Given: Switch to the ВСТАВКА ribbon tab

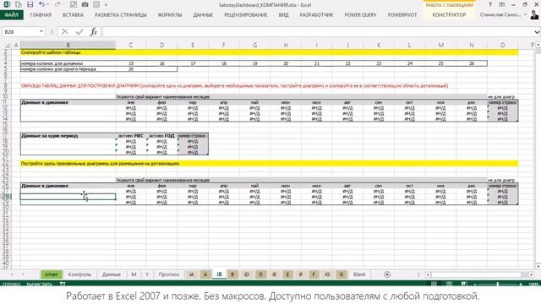Looking at the screenshot, I should pyautogui.click(x=73, y=15).
